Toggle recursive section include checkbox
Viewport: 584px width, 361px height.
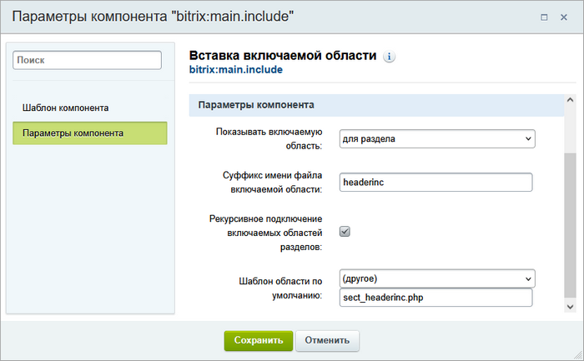pos(345,232)
